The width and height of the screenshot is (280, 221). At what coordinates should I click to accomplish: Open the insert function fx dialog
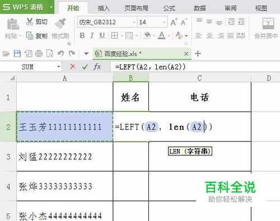[x=97, y=66]
